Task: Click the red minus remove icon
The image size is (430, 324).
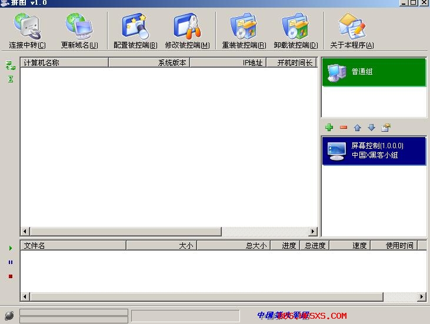Action: click(344, 128)
